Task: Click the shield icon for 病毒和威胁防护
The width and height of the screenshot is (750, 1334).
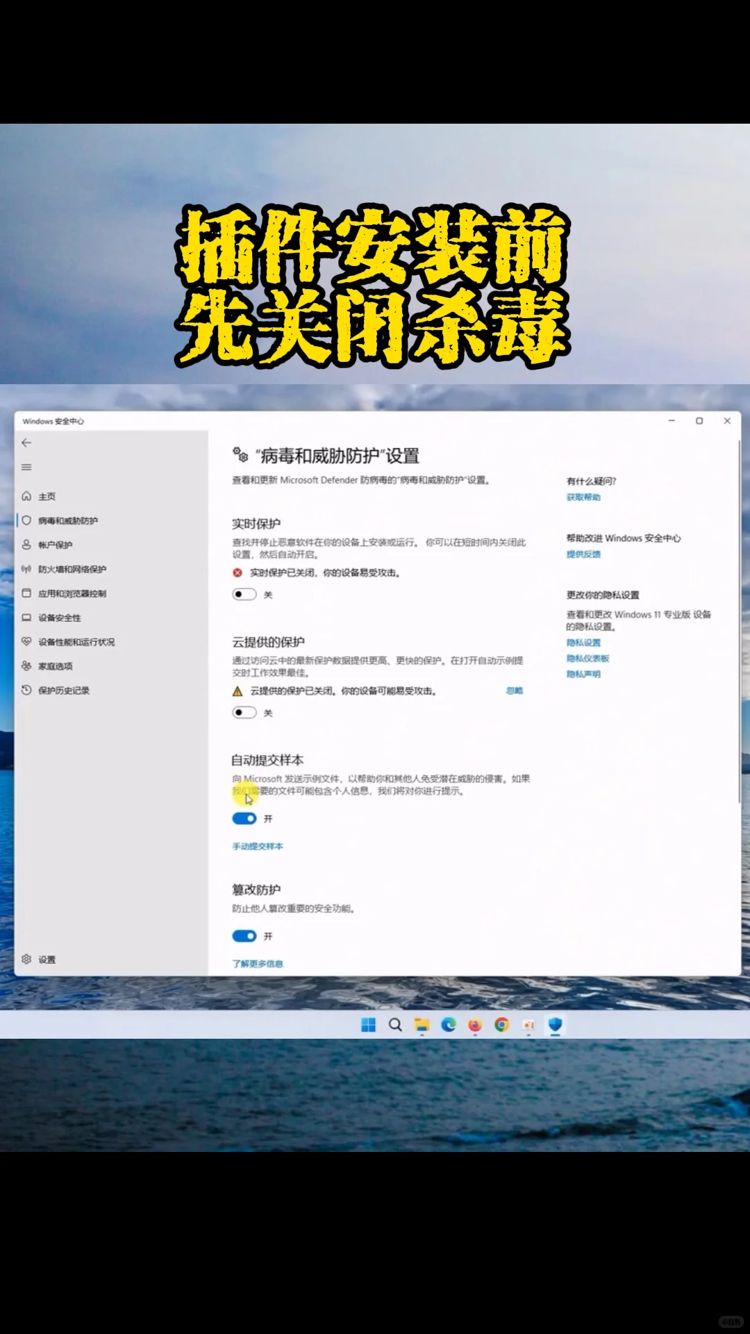Action: [x=26, y=520]
